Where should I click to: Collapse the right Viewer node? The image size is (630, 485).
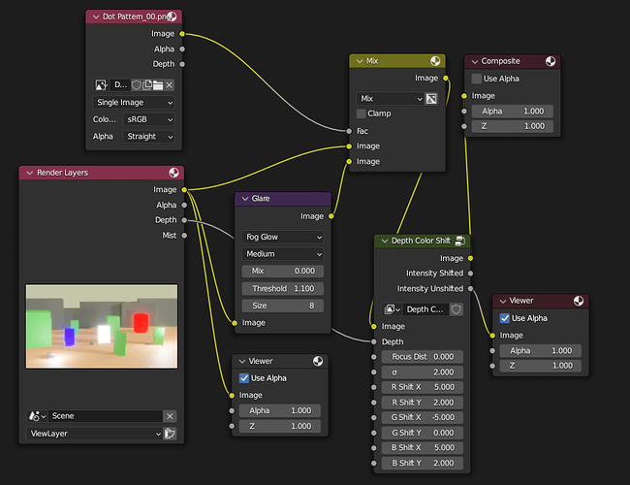[503, 301]
